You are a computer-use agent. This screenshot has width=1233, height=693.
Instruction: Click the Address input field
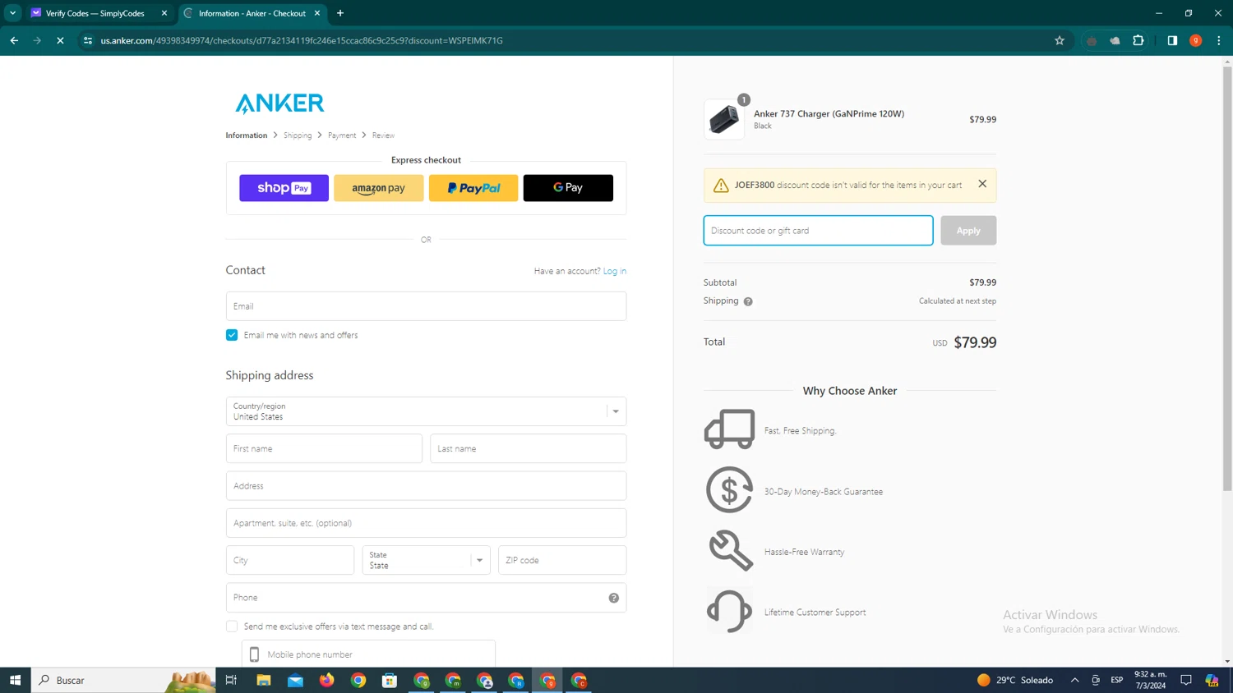pyautogui.click(x=426, y=486)
